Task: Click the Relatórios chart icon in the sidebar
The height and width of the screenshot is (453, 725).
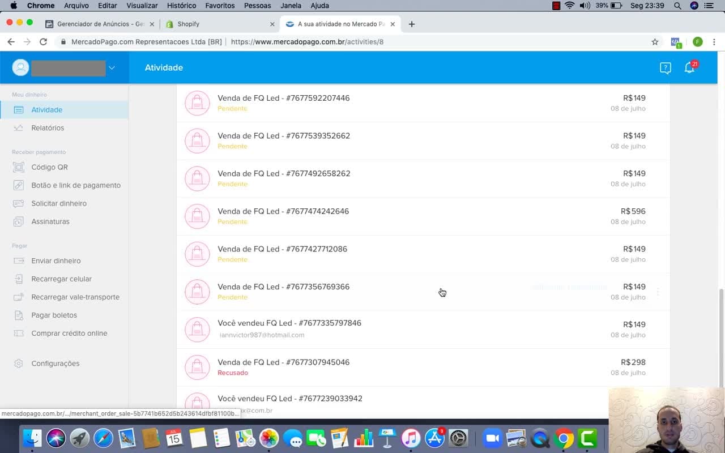Action: 19,128
